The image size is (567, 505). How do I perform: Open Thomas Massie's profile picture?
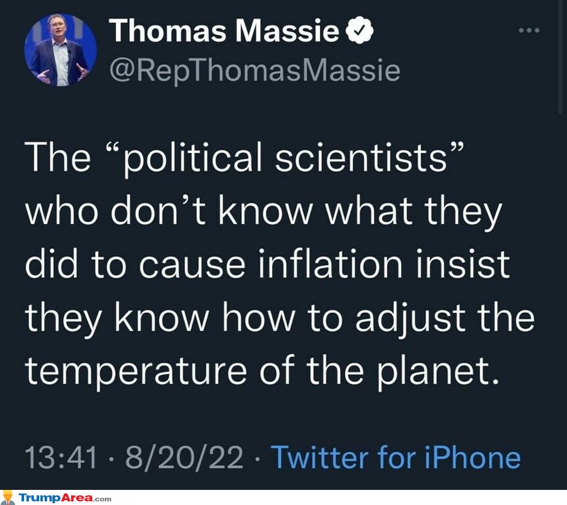coord(60,50)
